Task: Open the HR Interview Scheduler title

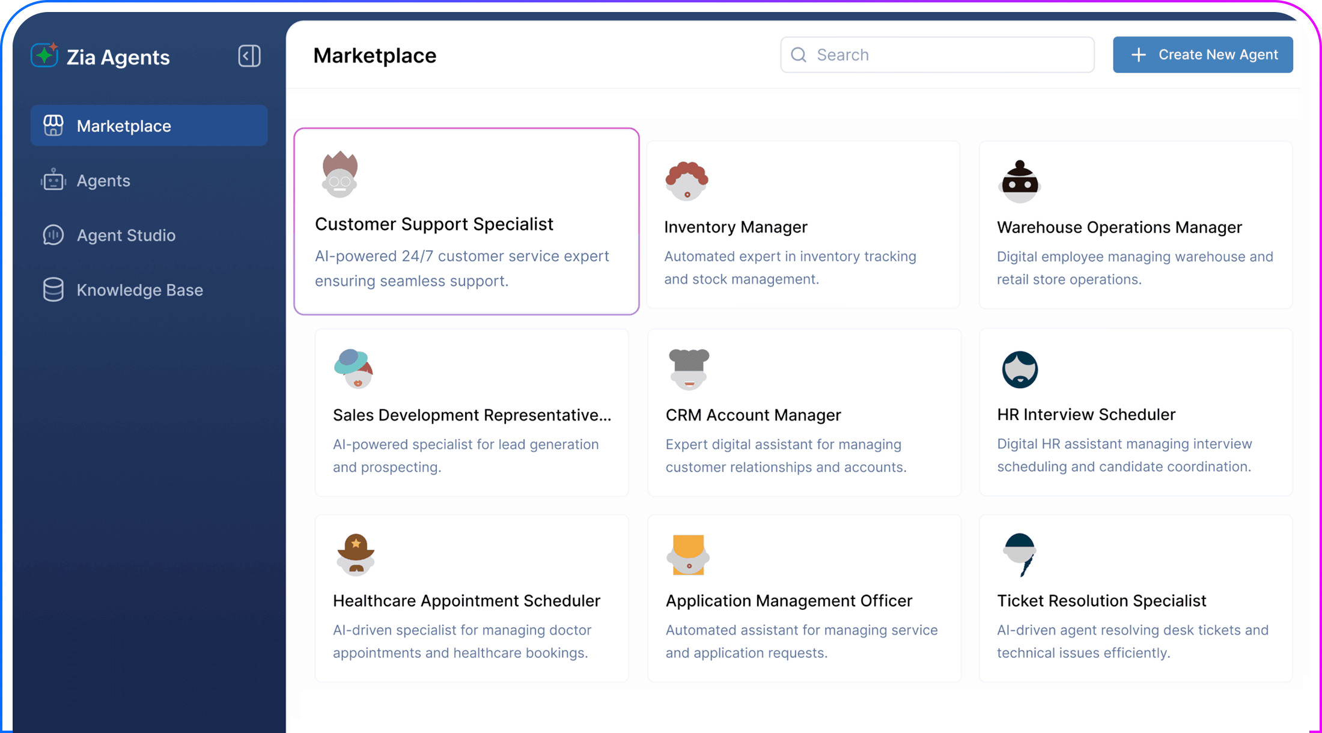Action: tap(1086, 415)
